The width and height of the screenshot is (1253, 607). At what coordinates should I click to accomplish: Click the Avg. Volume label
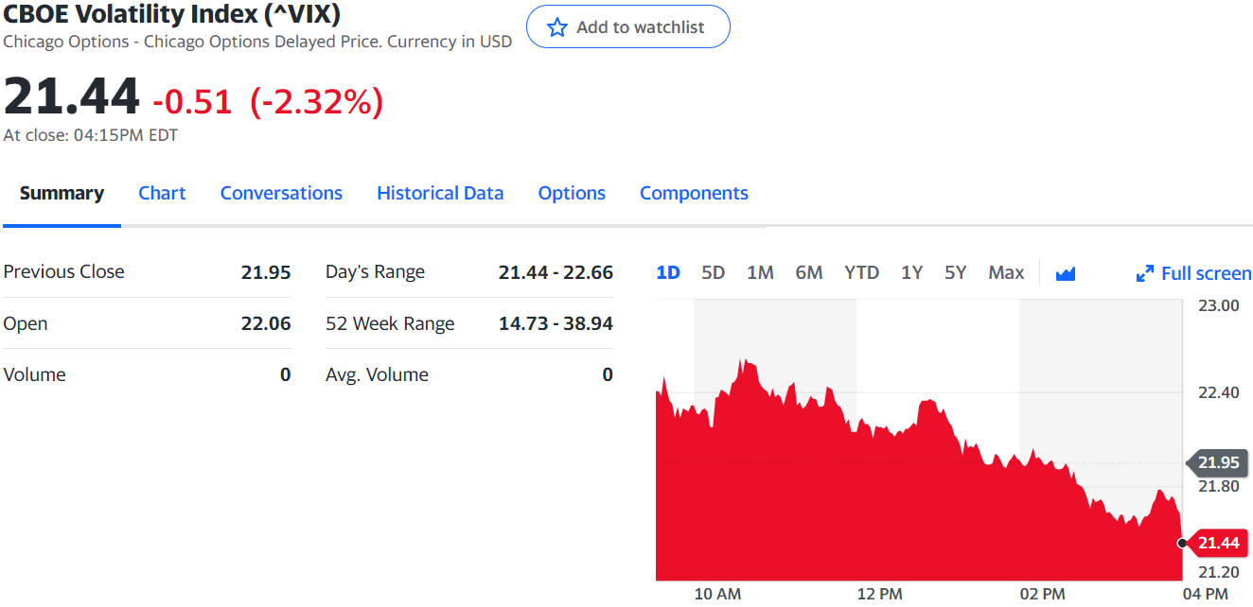click(x=377, y=374)
